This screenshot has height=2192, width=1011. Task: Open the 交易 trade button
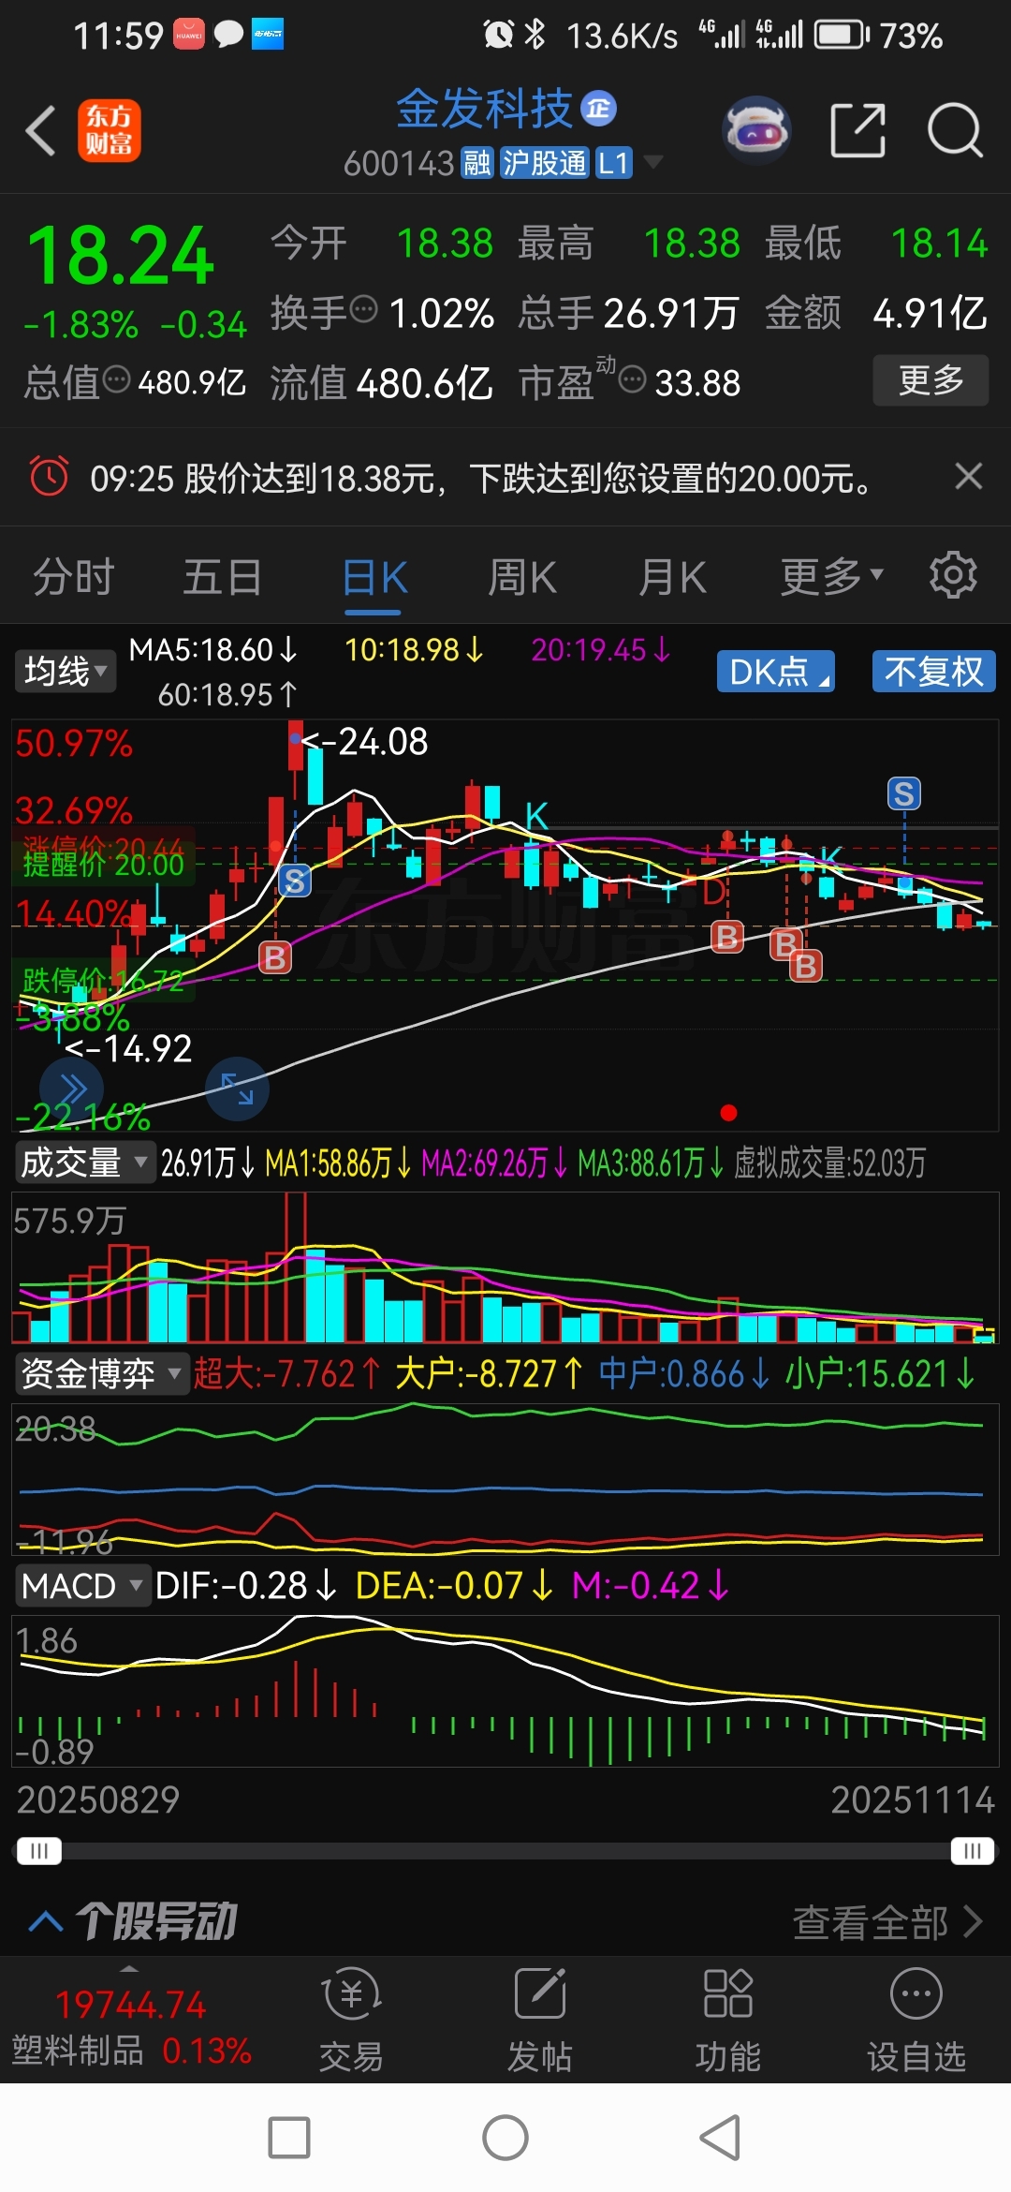(351, 2018)
